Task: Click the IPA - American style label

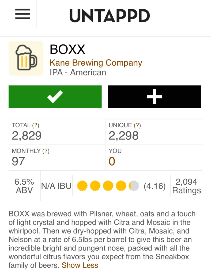Action: tap(78, 73)
